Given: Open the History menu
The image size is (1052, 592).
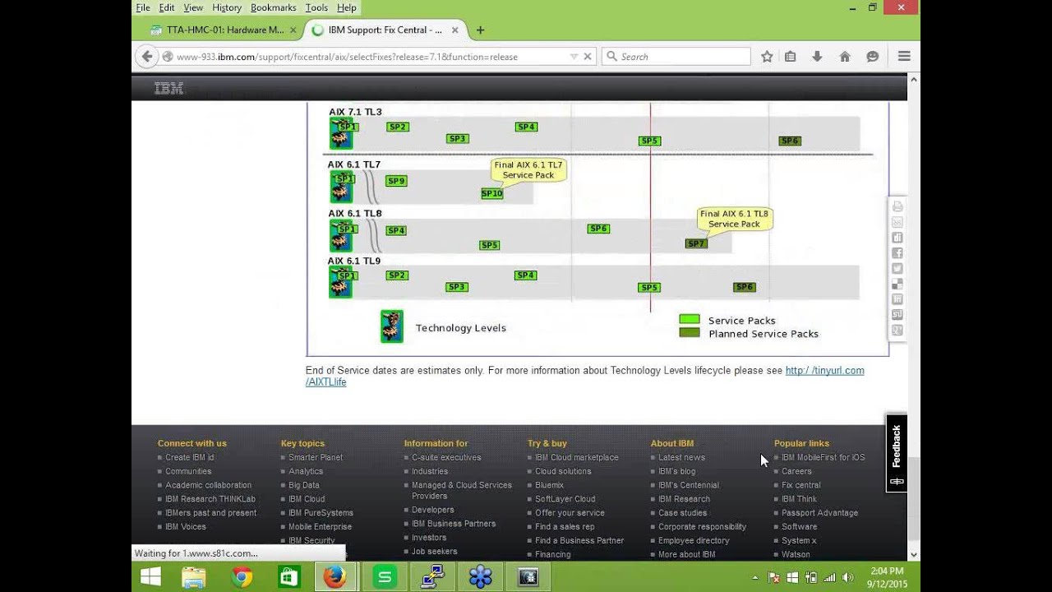Looking at the screenshot, I should point(227,7).
